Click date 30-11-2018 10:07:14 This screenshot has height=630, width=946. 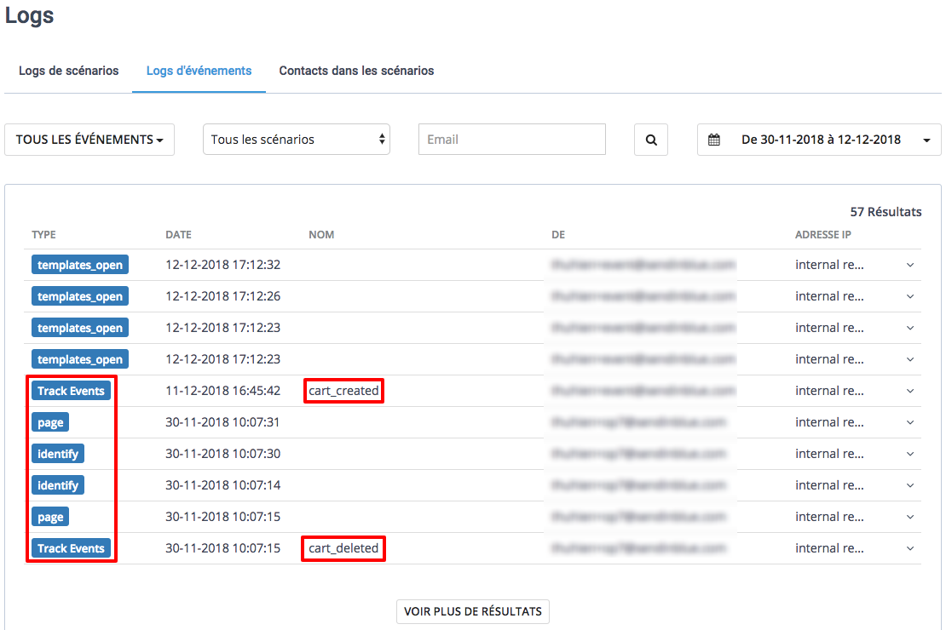pos(223,484)
